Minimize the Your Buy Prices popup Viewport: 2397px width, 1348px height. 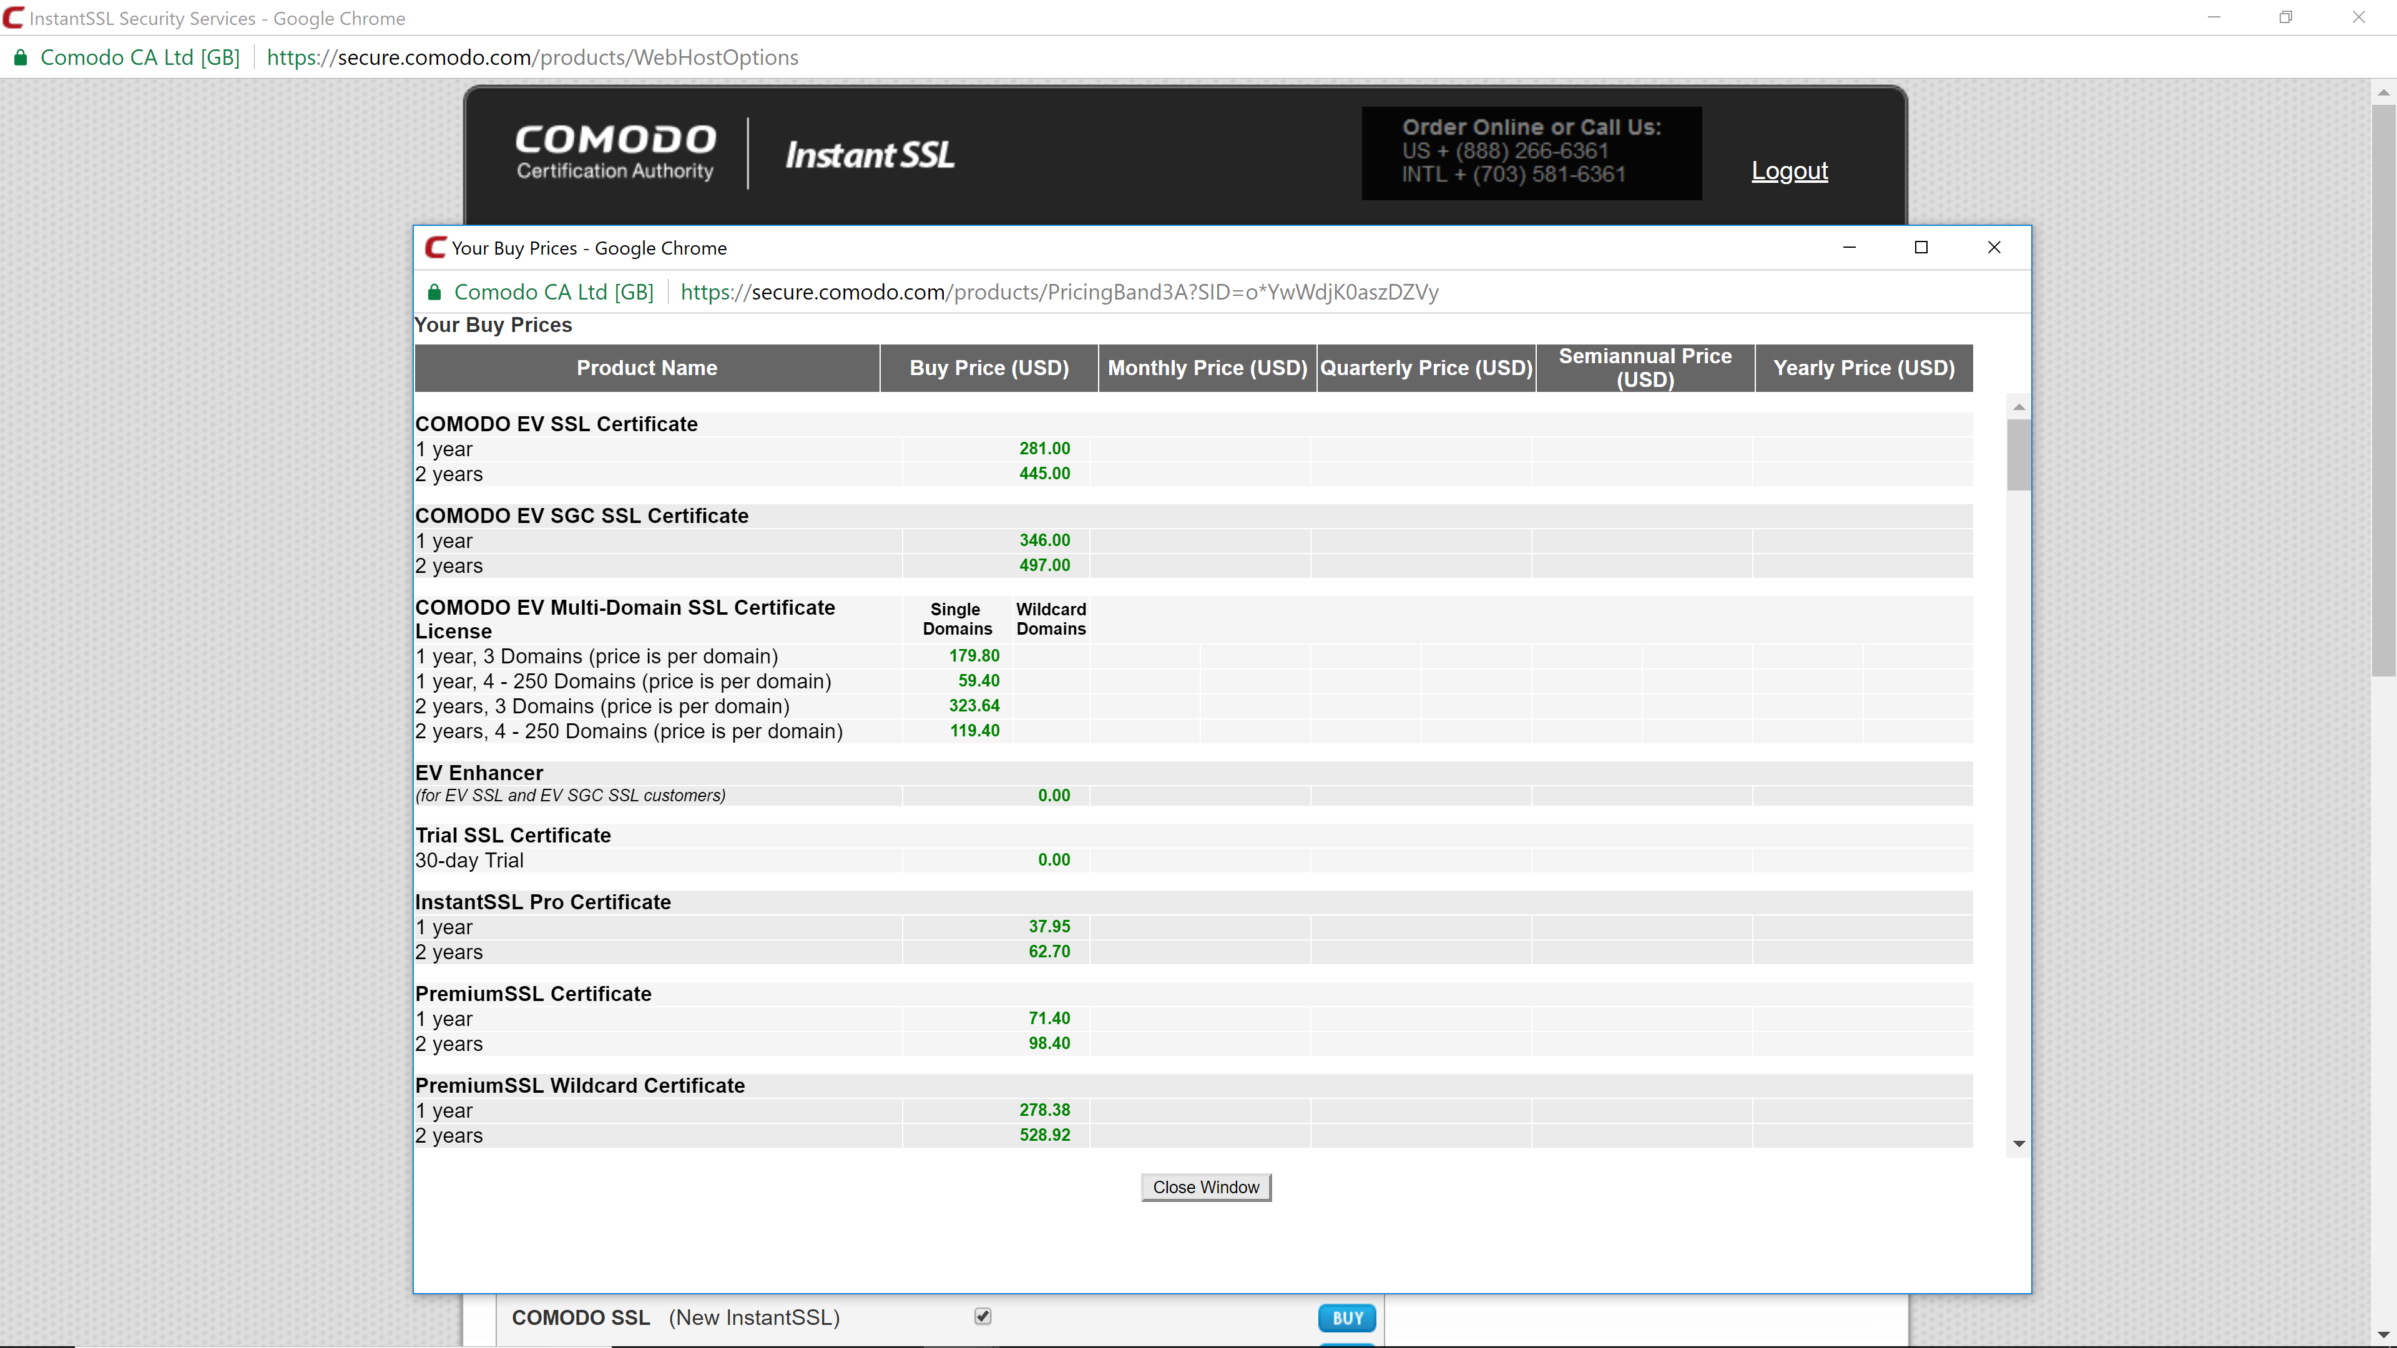pos(1849,248)
